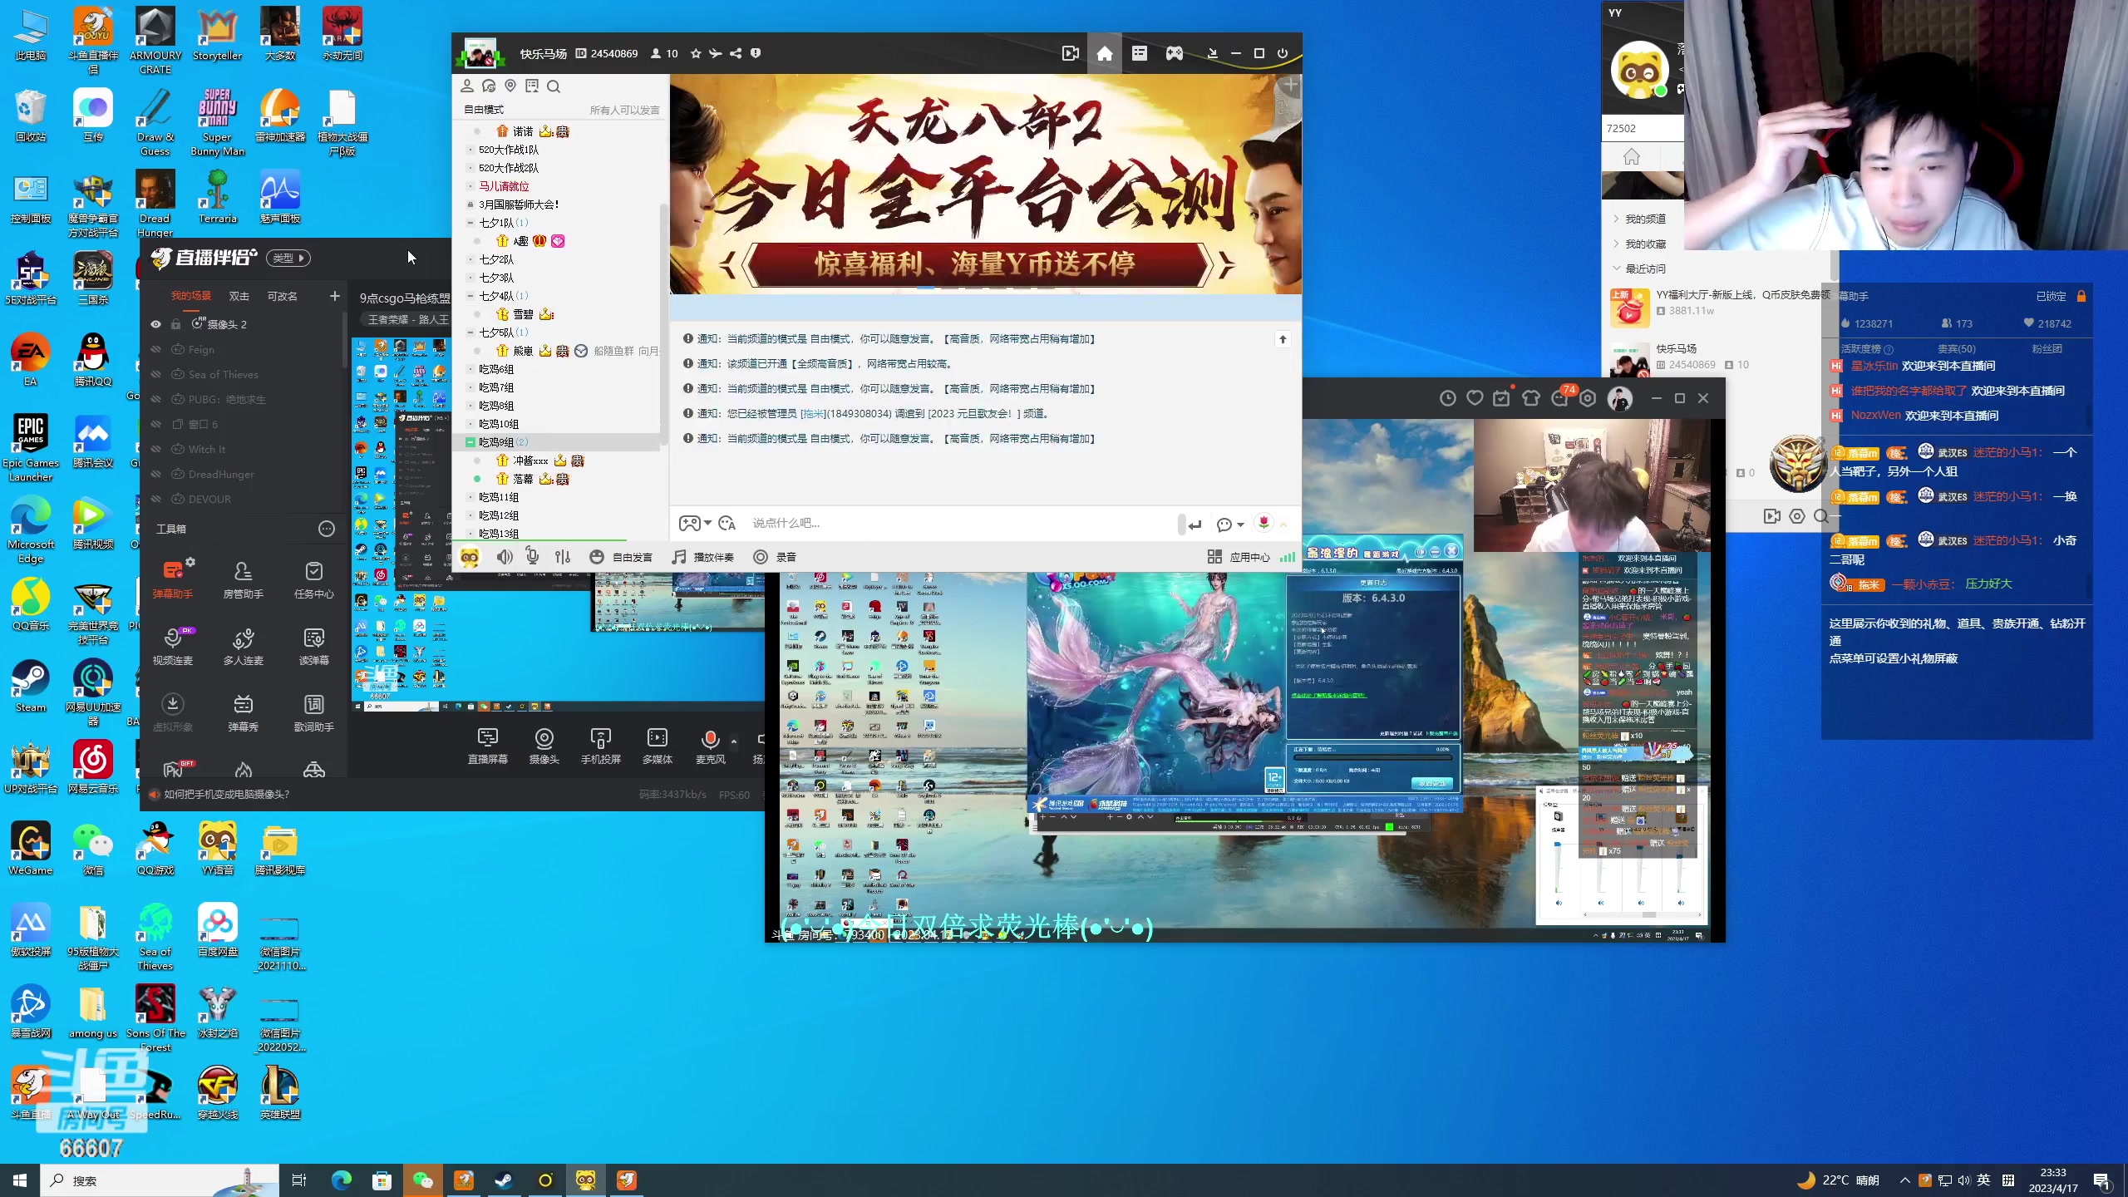Show the Sea of Thieves source
The width and height of the screenshot is (2128, 1197).
[x=155, y=375]
